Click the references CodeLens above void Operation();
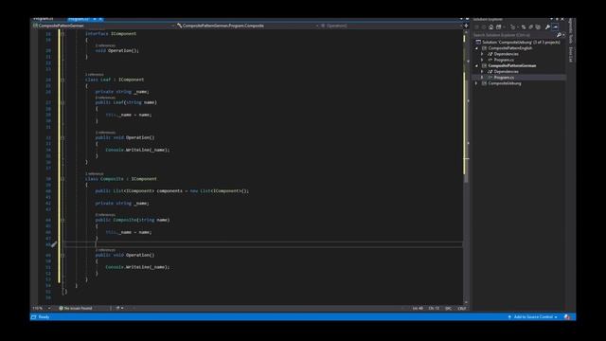 [x=105, y=45]
